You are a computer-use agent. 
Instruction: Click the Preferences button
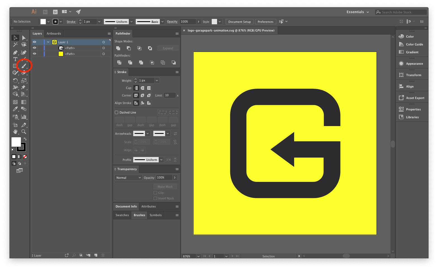pyautogui.click(x=265, y=21)
